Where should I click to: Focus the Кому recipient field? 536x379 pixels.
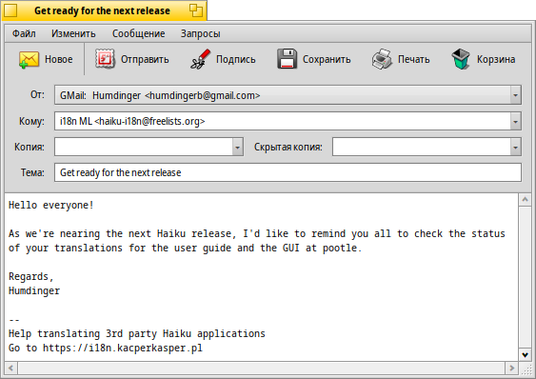click(x=283, y=121)
